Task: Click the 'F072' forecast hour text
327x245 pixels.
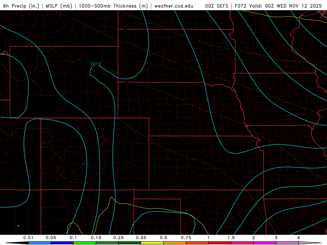Action: pyautogui.click(x=240, y=6)
